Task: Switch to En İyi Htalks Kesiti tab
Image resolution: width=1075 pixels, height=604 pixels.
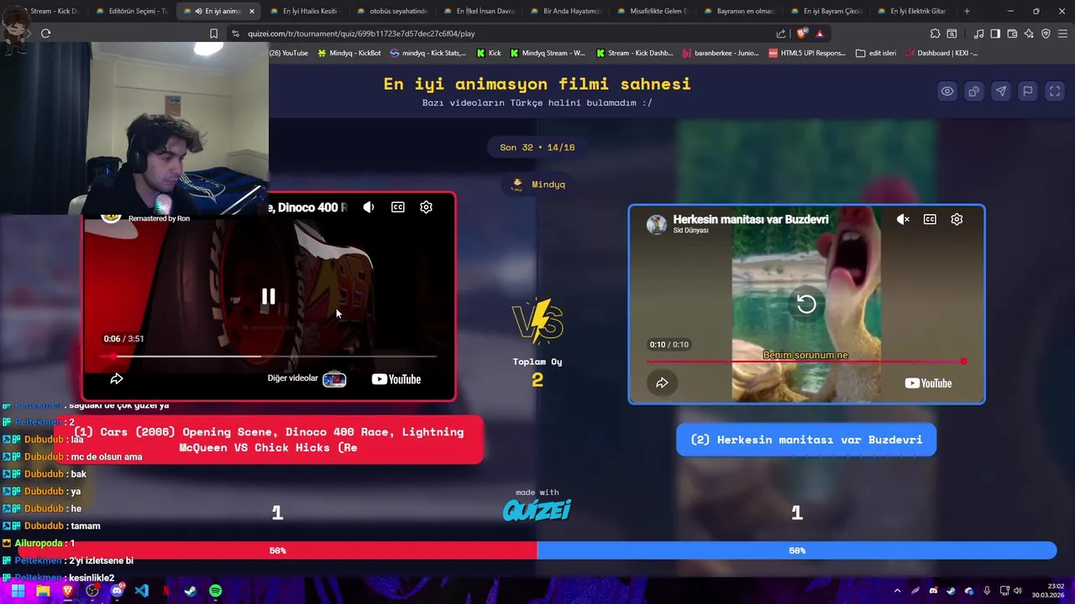Action: [307, 11]
